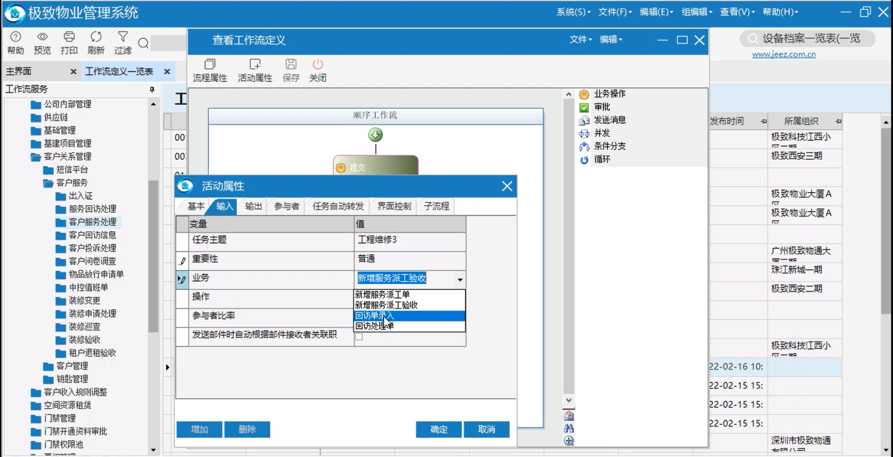Select 循环 activity type
Image resolution: width=893 pixels, height=457 pixels.
click(x=595, y=160)
